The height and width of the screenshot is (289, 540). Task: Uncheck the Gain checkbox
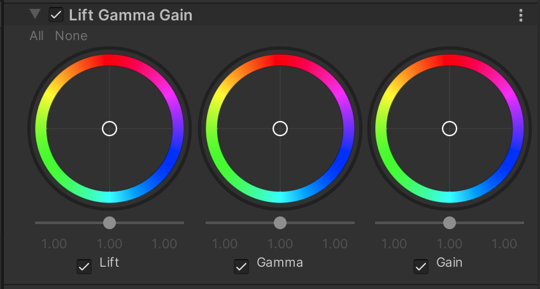(x=421, y=266)
